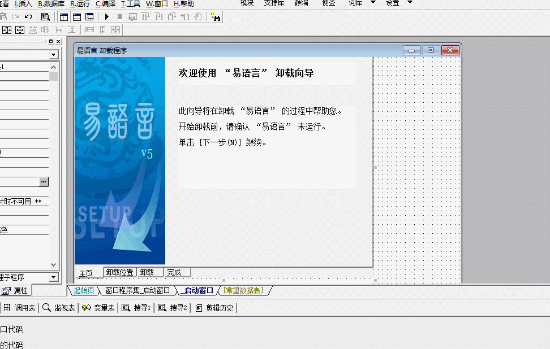Screen dimensions: 550x349
Task: Click the ellipsis button in the property row
Action: (x=44, y=182)
